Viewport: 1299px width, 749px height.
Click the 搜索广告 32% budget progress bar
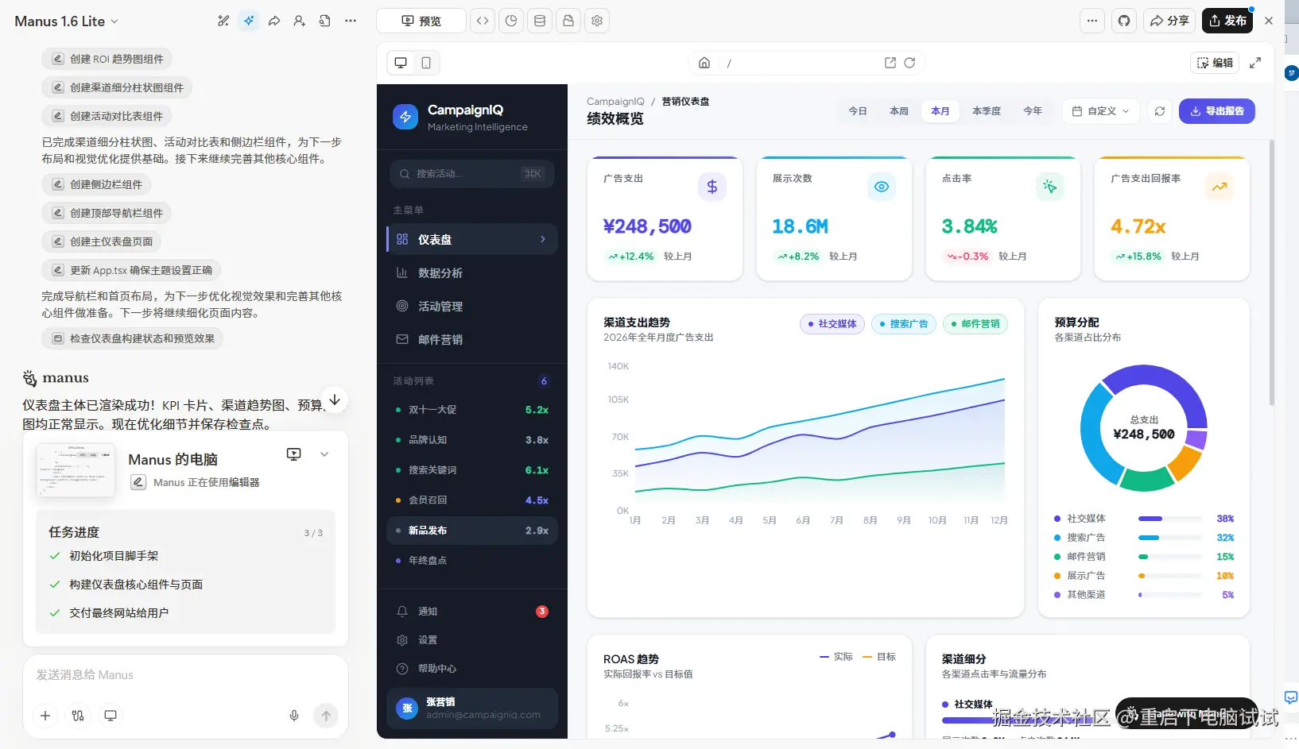(1169, 538)
